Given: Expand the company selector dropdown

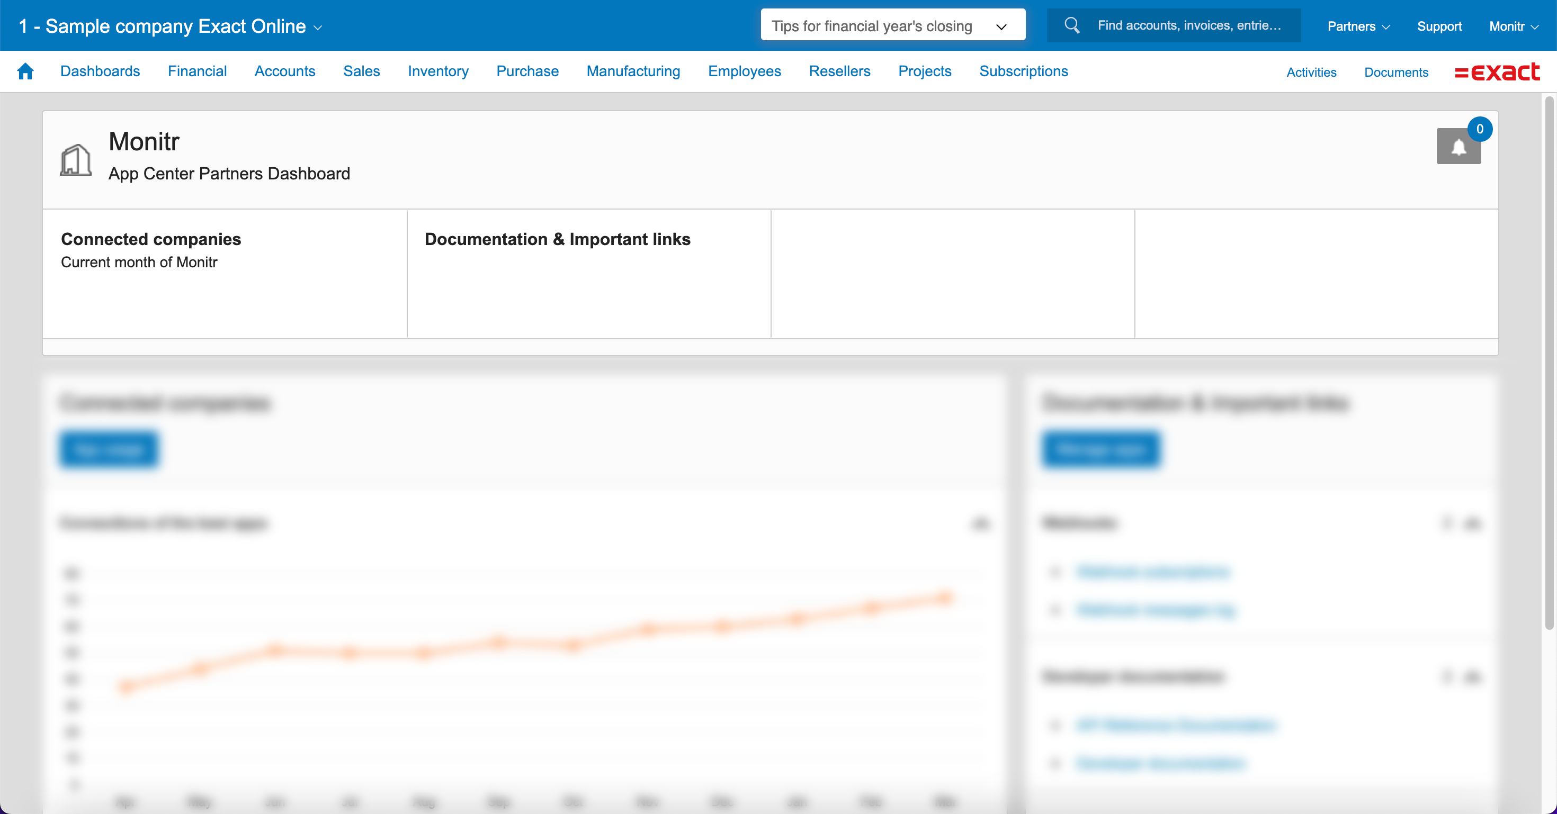Looking at the screenshot, I should click(x=171, y=26).
